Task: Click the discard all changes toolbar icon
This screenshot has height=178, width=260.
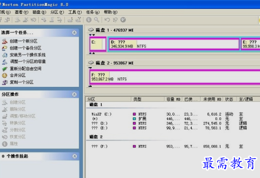Action: [115, 20]
